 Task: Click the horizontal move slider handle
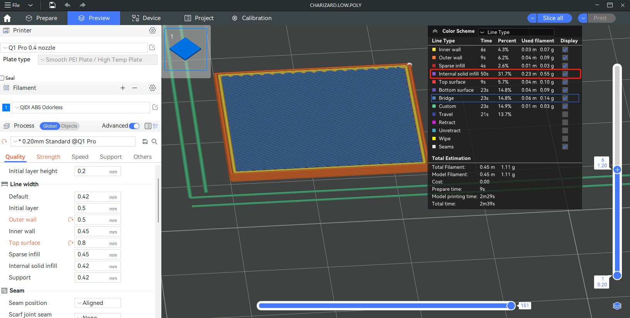(511, 306)
